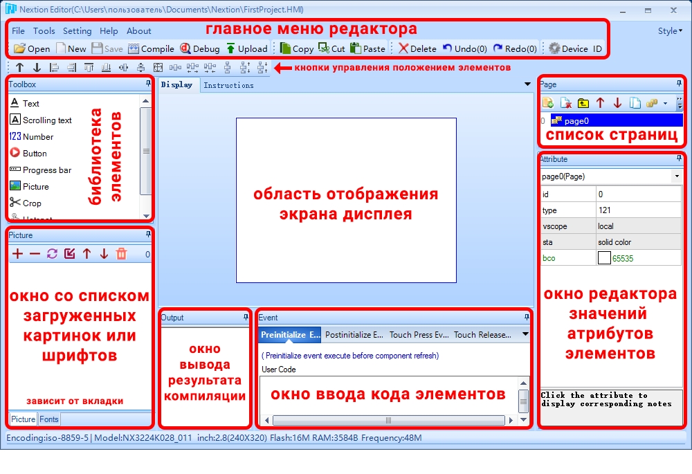Pin the Output panel
This screenshot has width=692, height=474.
point(246,317)
